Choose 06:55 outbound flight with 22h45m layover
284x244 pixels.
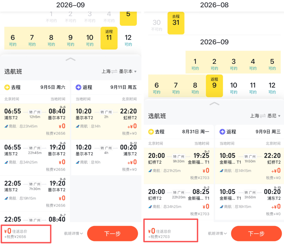click(35, 157)
